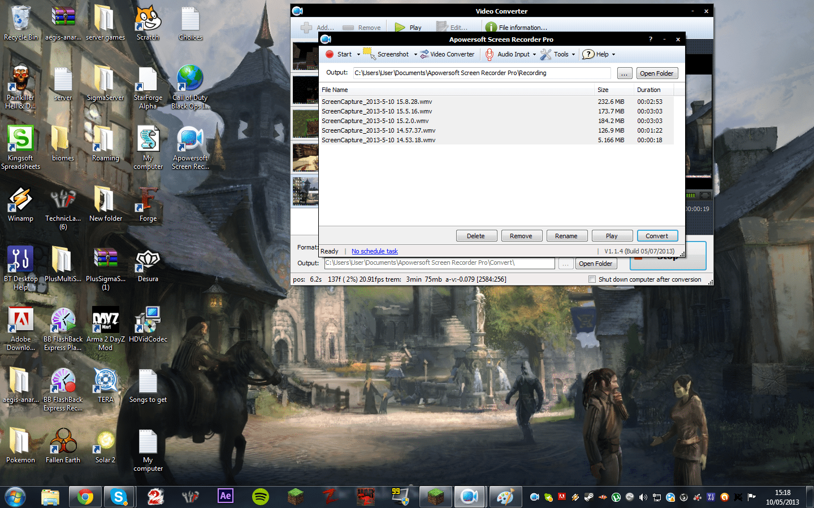Expand the Tools dropdown arrow
The height and width of the screenshot is (508, 814).
tap(573, 55)
